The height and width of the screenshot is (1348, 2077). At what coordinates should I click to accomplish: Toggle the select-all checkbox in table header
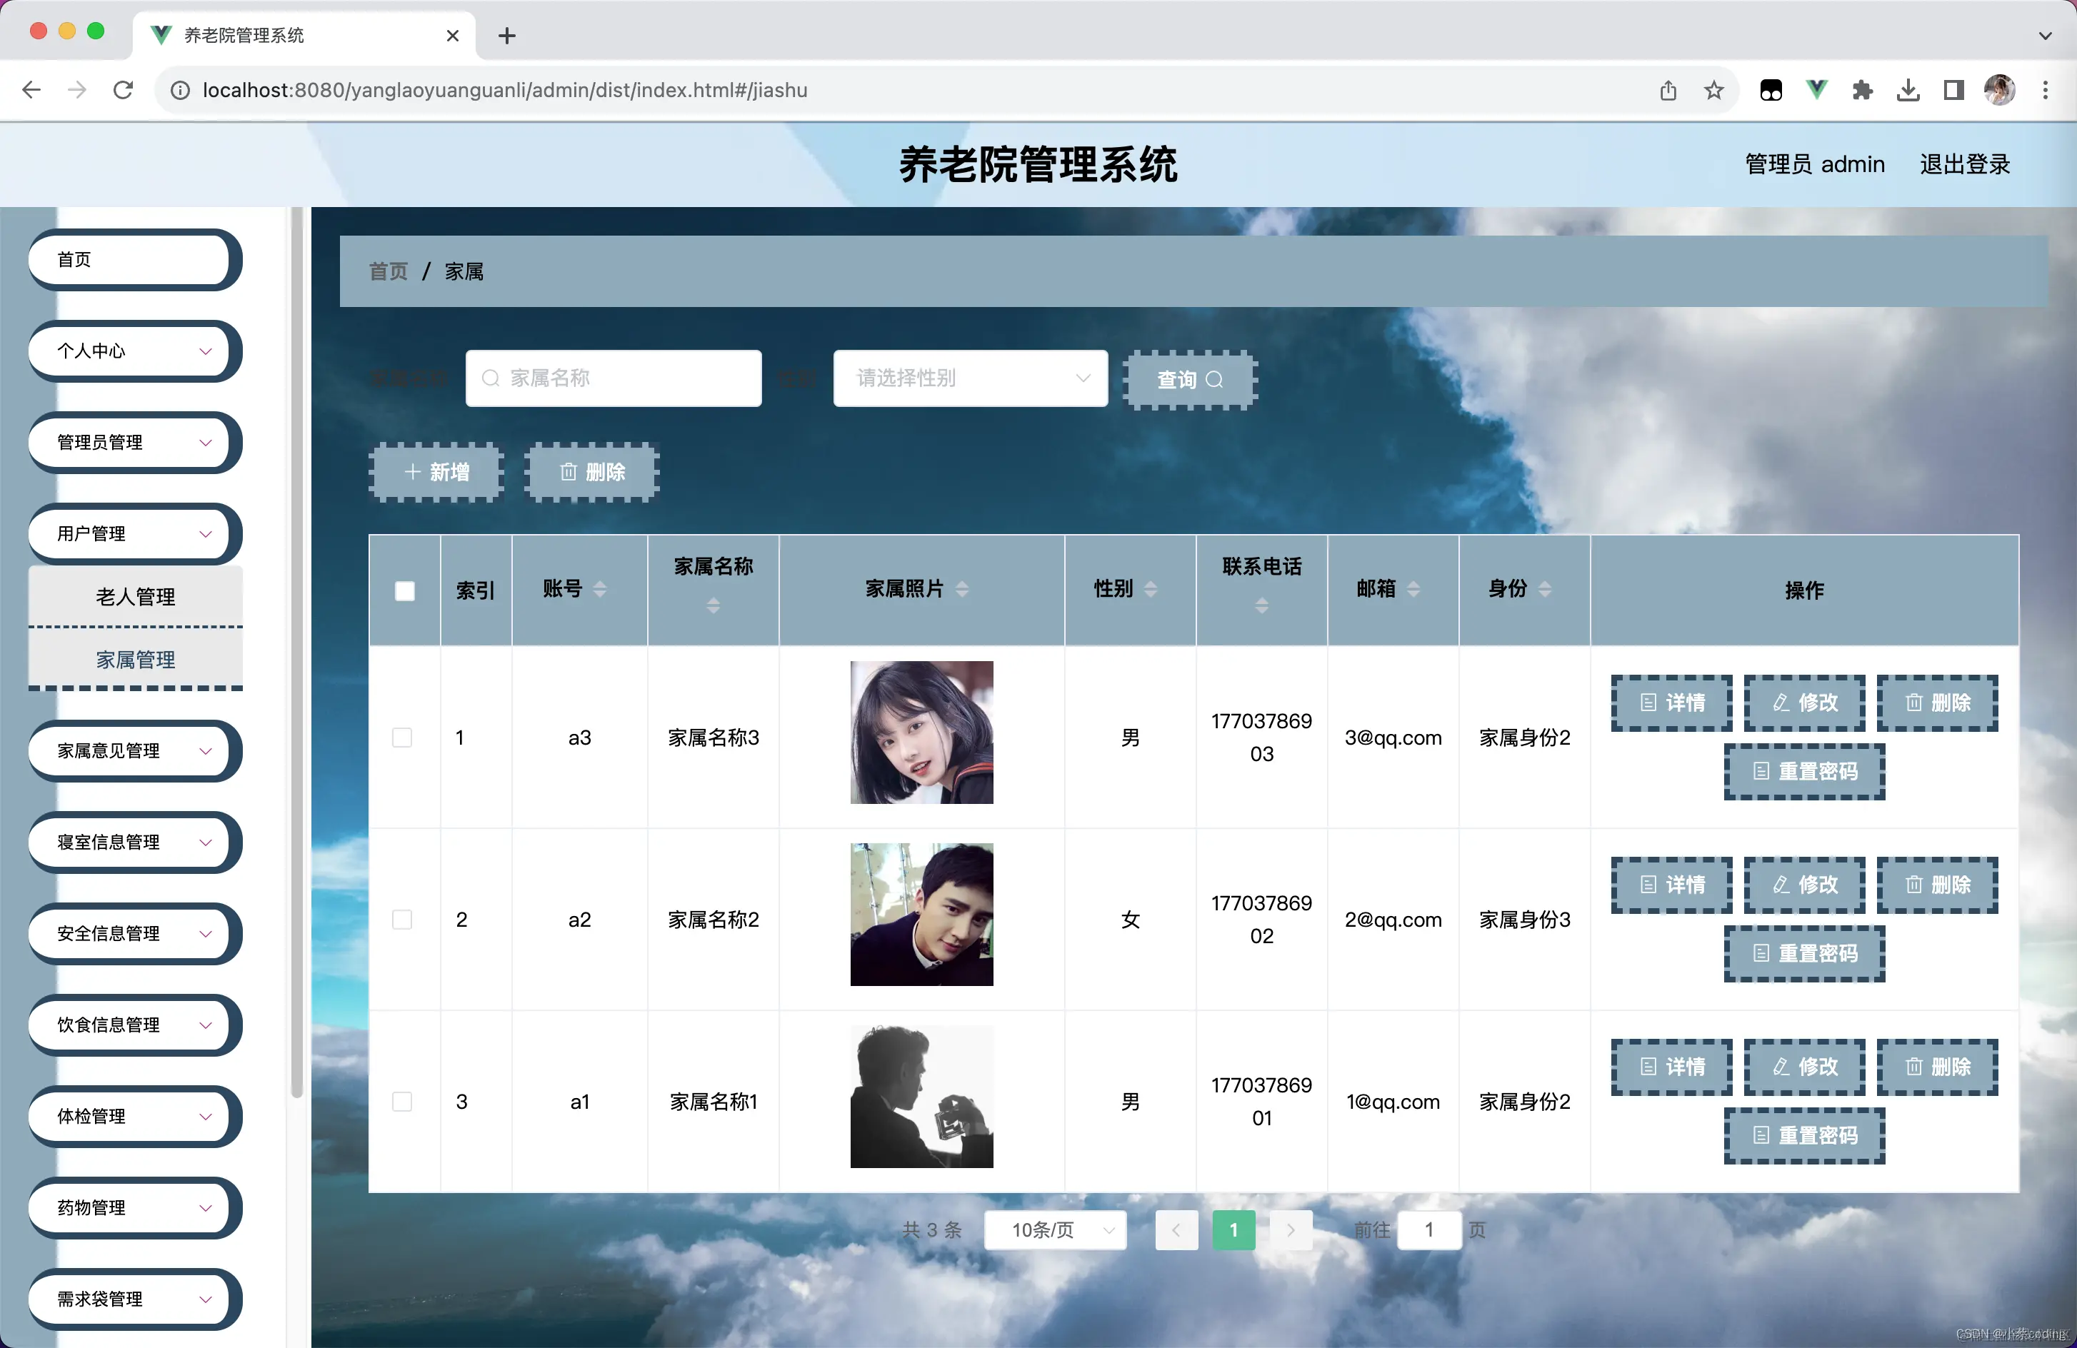point(404,590)
